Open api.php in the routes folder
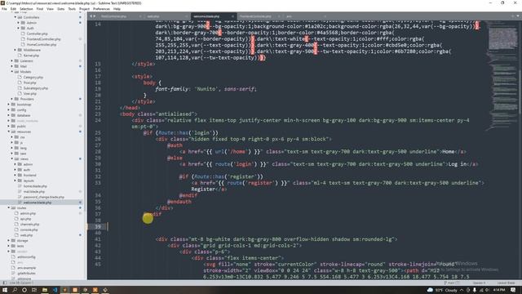 [25, 219]
